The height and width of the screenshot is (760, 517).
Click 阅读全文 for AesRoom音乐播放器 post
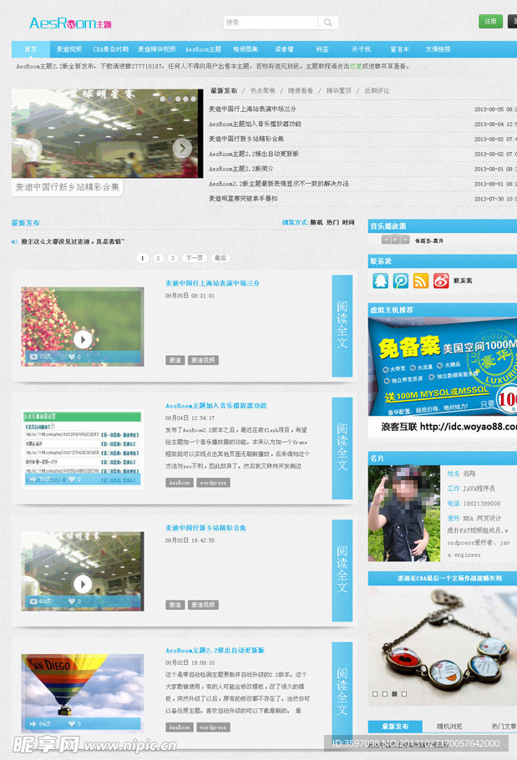(342, 448)
